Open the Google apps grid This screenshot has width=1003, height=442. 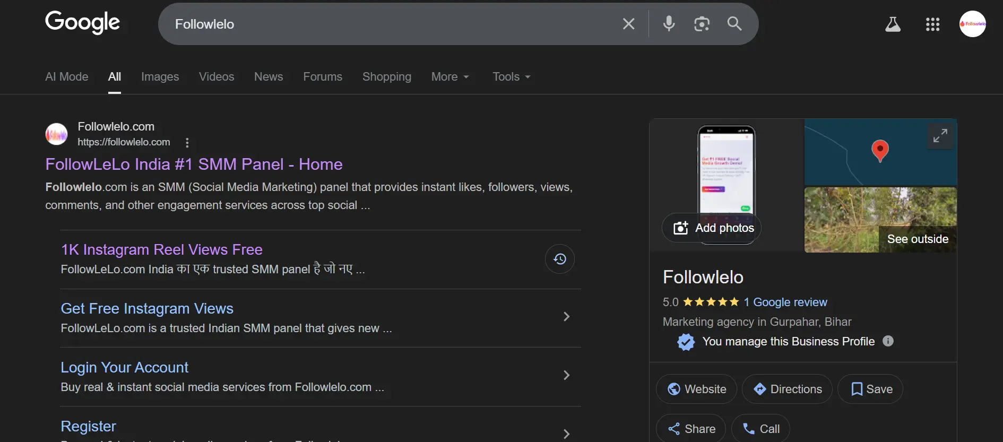tap(932, 24)
